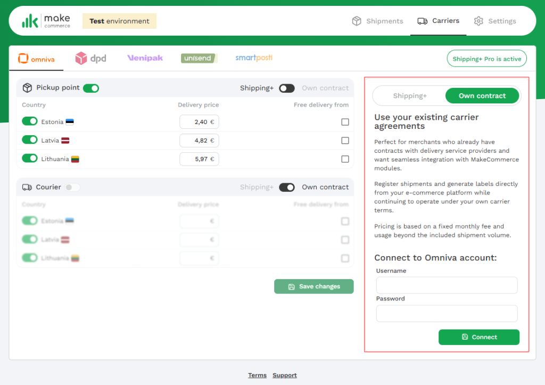Screen dimensions: 545x385
Task: Open the Unisend carrier tab
Action: click(x=199, y=58)
